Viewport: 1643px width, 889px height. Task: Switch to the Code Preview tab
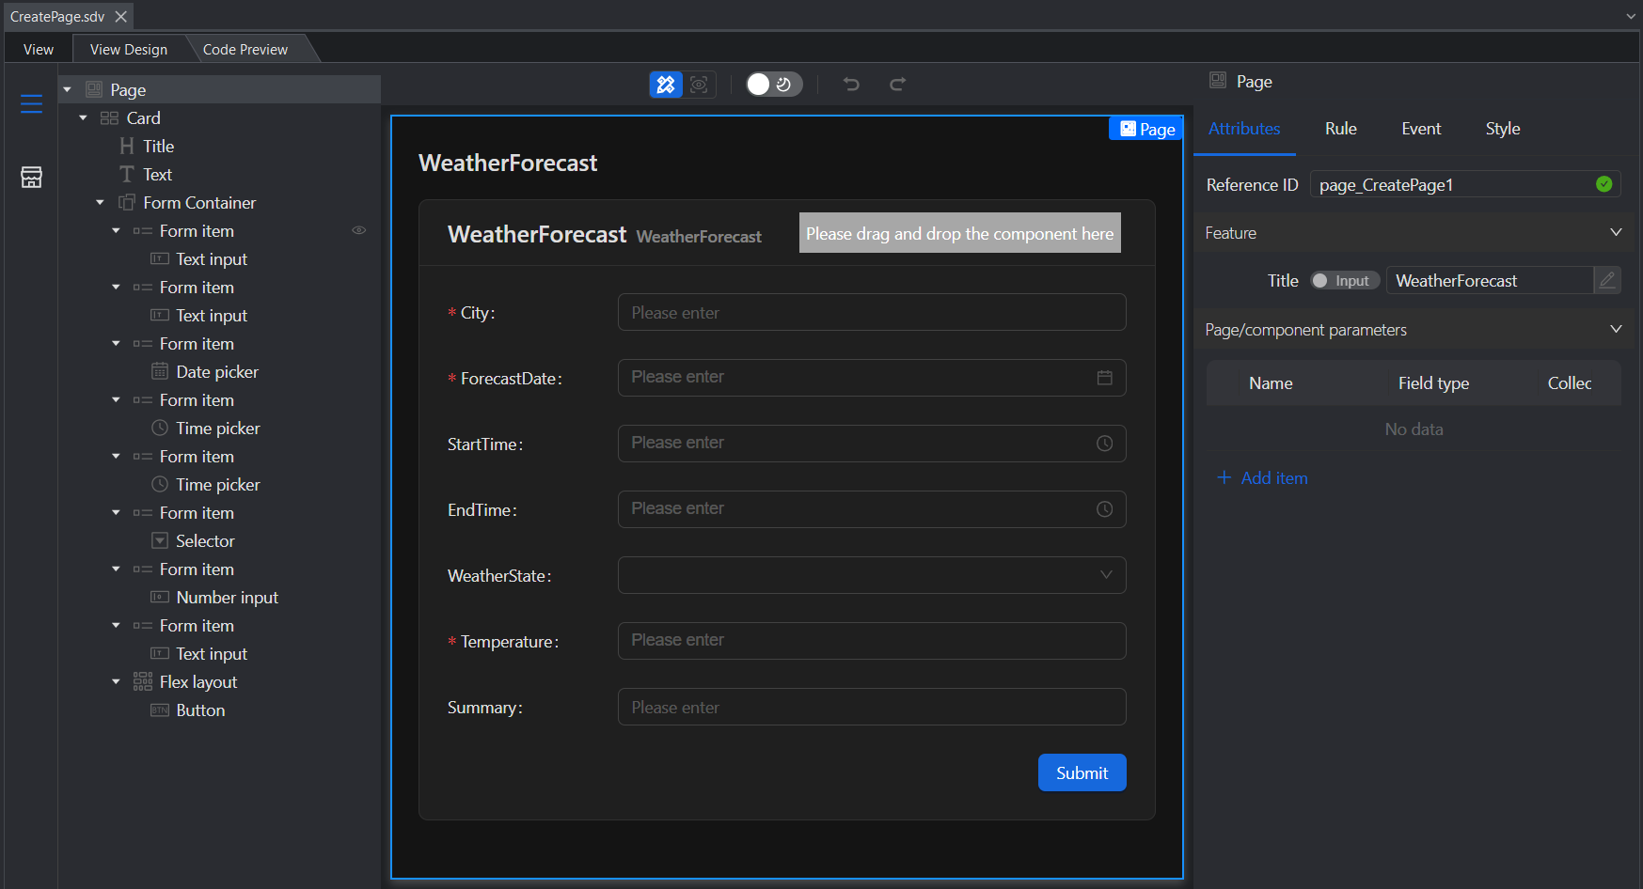(245, 49)
